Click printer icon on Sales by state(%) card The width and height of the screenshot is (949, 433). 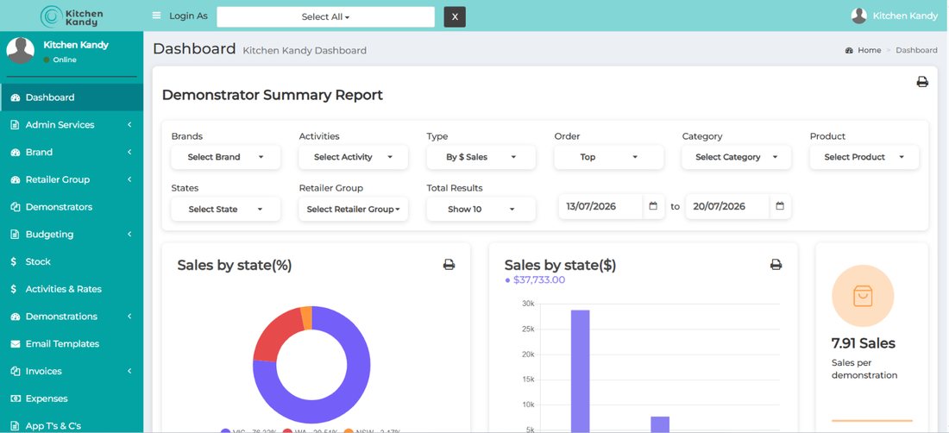tap(449, 264)
